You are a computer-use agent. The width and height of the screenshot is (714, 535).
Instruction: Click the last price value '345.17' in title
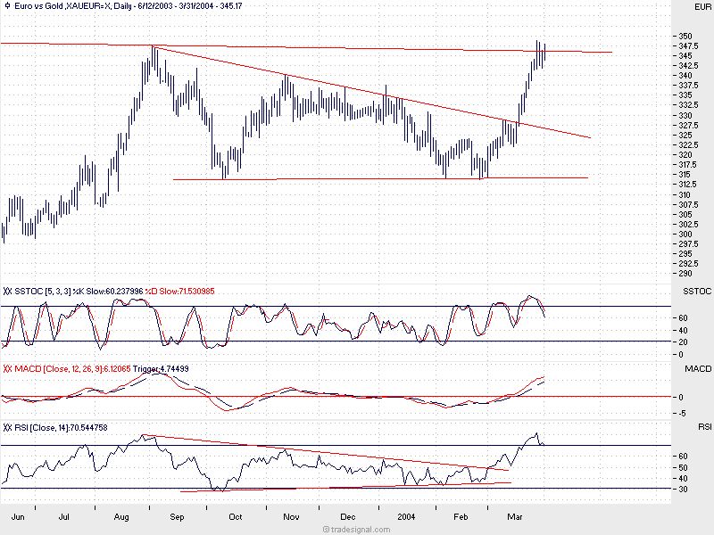tap(229, 6)
